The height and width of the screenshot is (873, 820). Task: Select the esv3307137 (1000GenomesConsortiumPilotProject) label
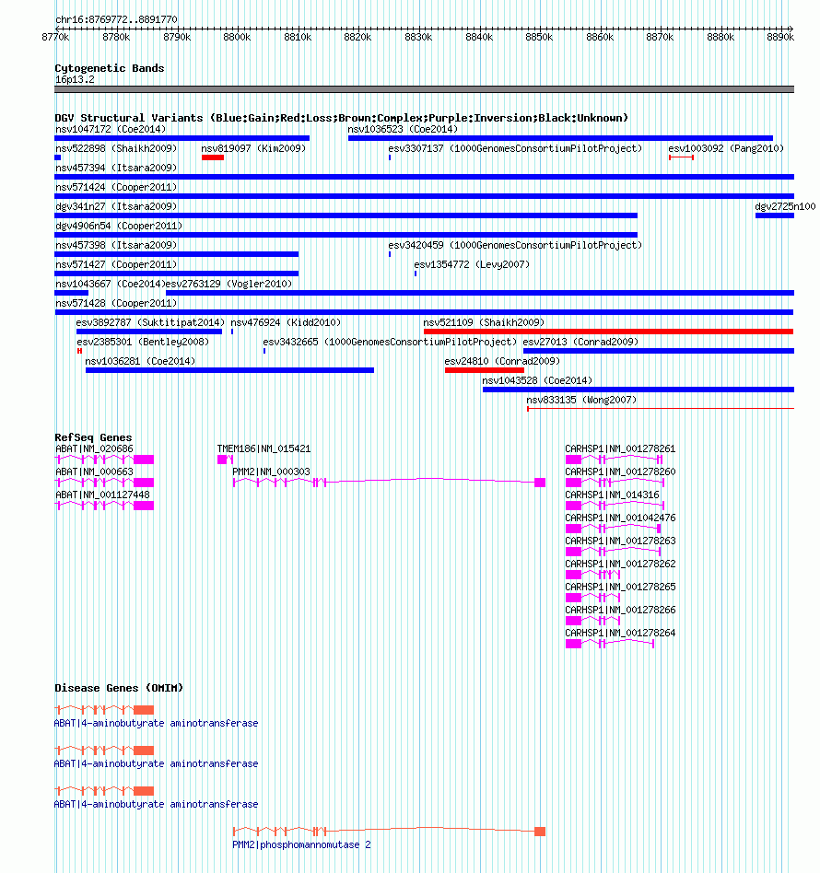(x=515, y=148)
